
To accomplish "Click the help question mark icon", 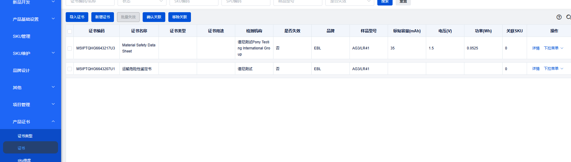I will point(559,17).
